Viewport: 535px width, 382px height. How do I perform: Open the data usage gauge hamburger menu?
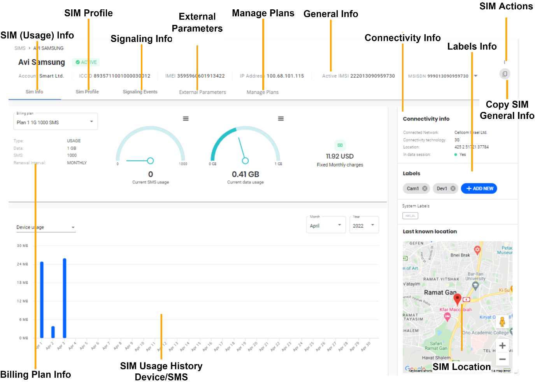(x=281, y=119)
